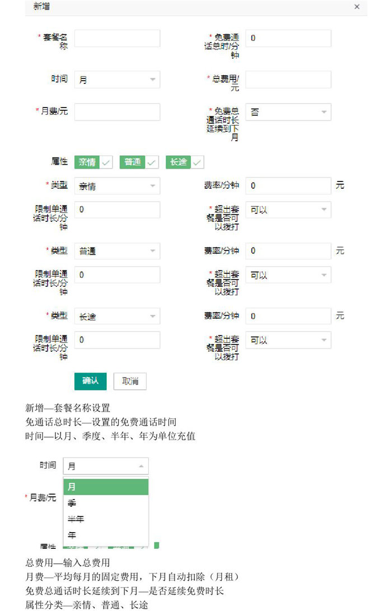Choose 半年 in the open time list
This screenshot has width=392, height=611.
[x=106, y=519]
